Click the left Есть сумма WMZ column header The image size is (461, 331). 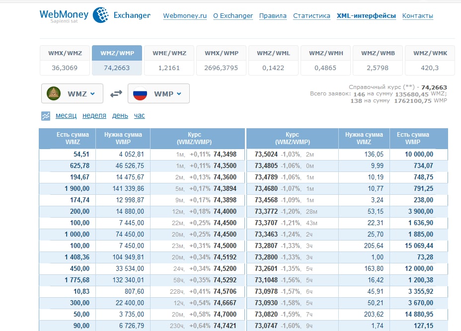click(x=68, y=138)
